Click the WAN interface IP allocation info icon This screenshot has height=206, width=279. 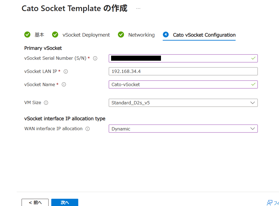(x=88, y=129)
